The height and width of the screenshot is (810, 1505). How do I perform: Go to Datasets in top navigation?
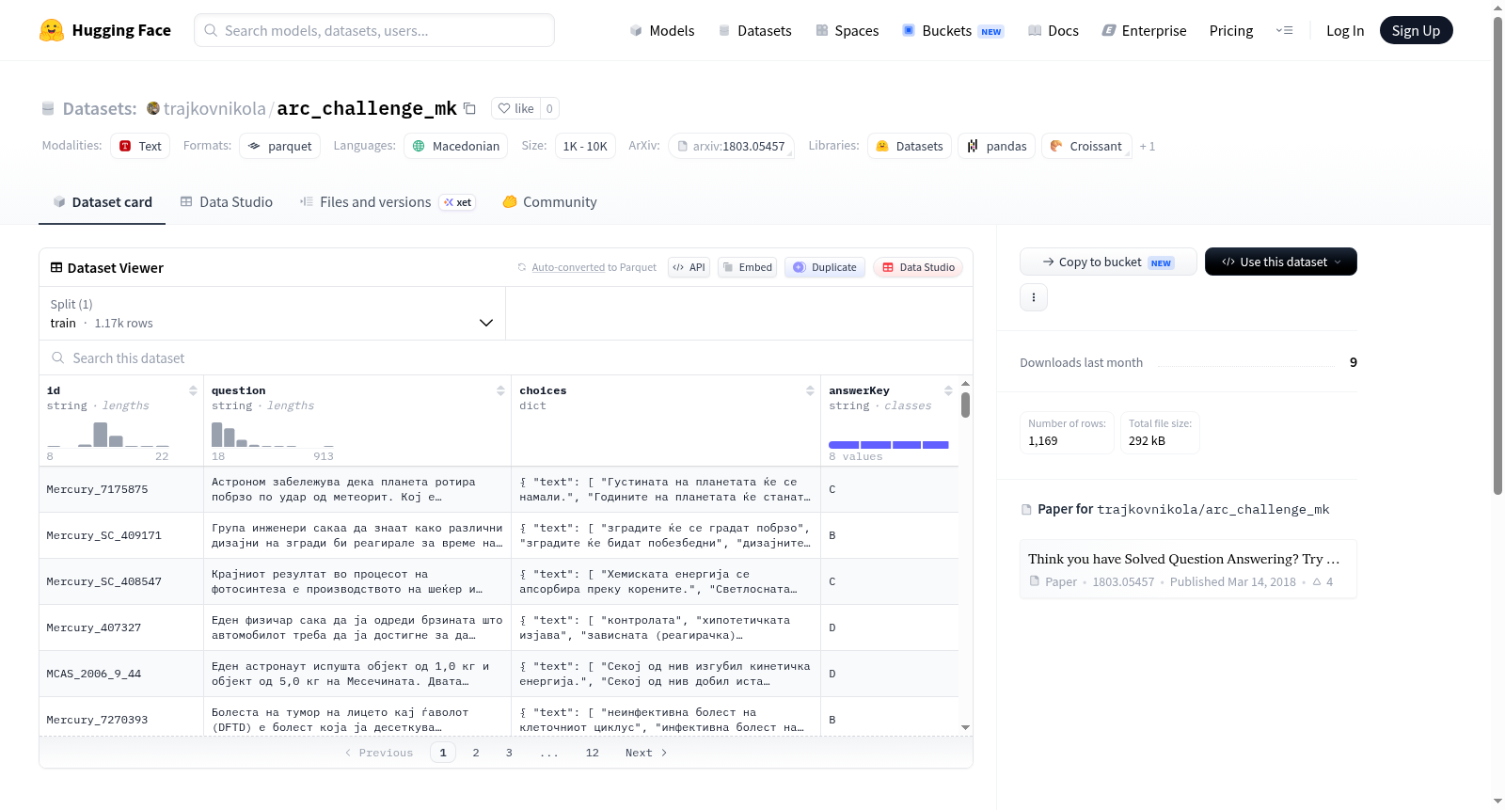(x=754, y=31)
